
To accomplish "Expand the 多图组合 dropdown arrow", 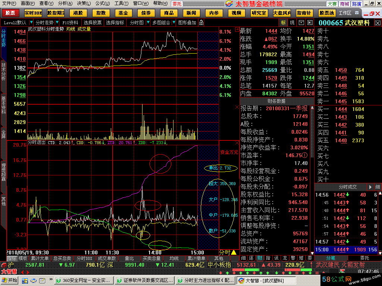I will click(x=174, y=23).
